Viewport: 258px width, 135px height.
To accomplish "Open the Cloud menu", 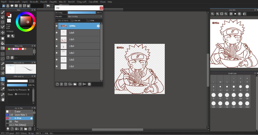I will click(103, 2).
